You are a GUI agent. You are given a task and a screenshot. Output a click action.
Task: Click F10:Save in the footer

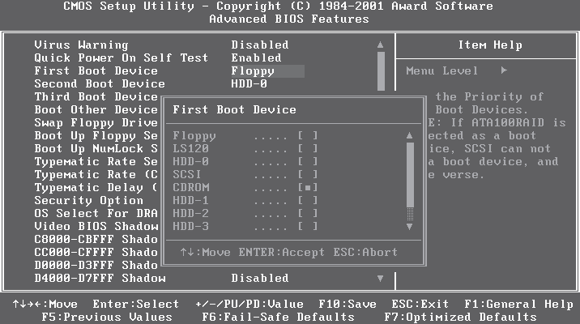click(x=348, y=304)
